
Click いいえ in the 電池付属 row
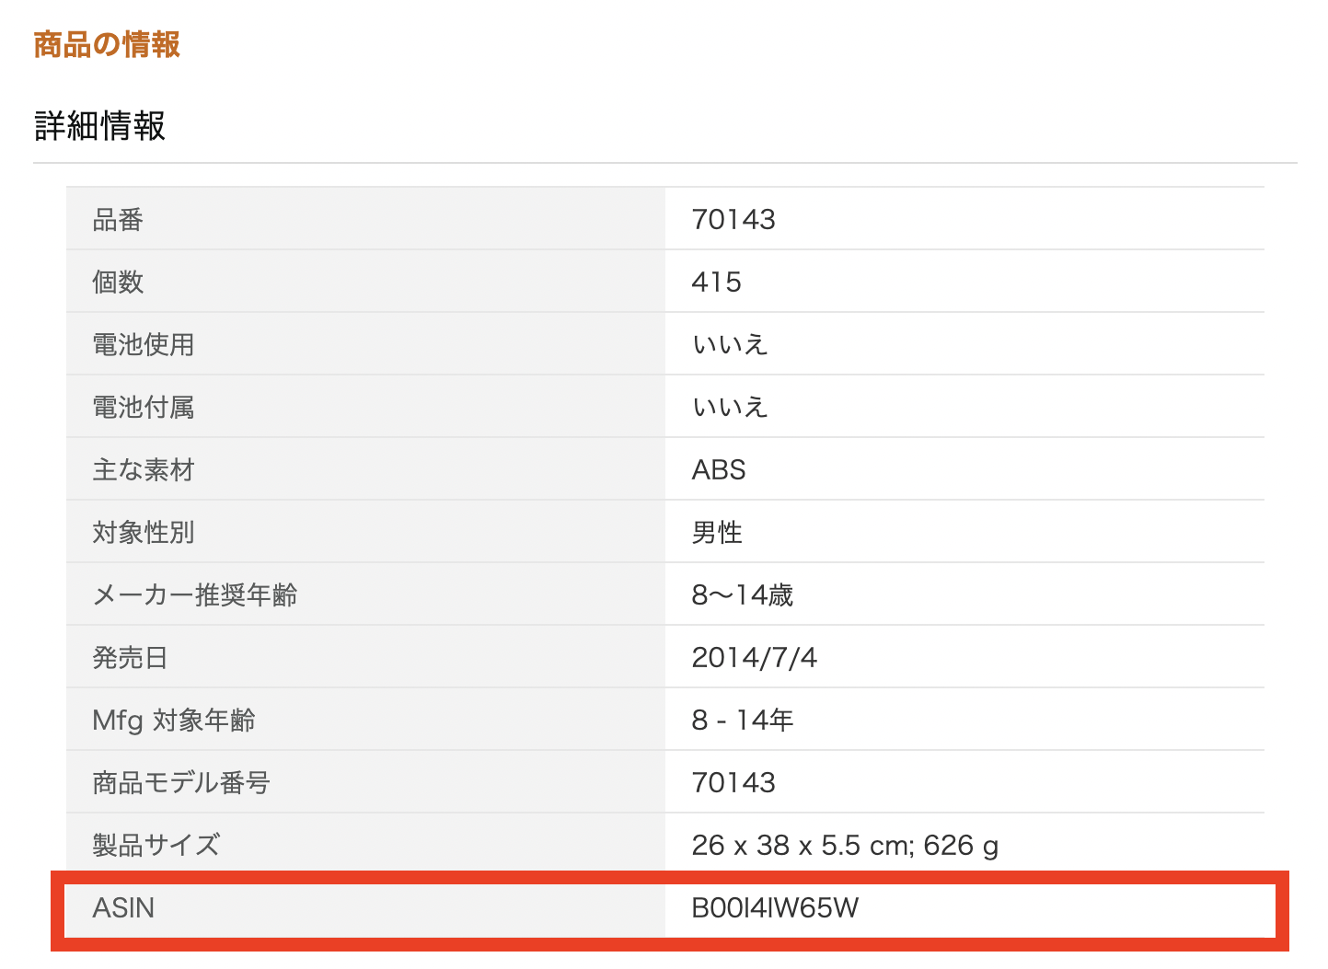pos(730,407)
